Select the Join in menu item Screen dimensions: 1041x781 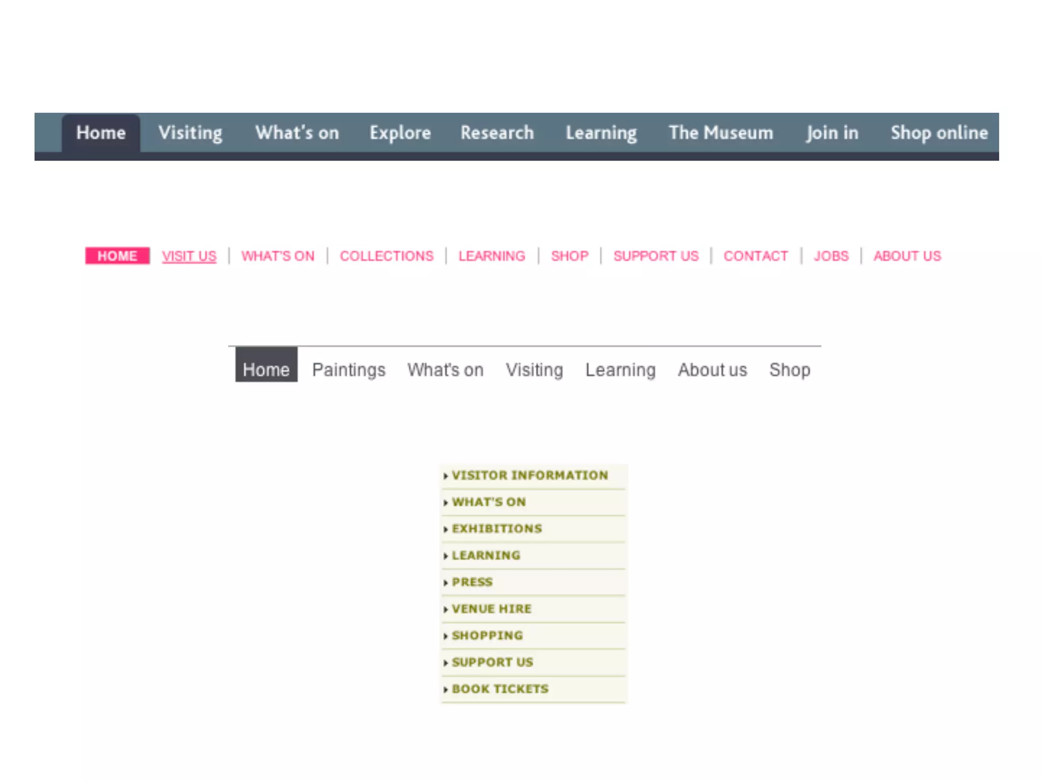pyautogui.click(x=832, y=133)
